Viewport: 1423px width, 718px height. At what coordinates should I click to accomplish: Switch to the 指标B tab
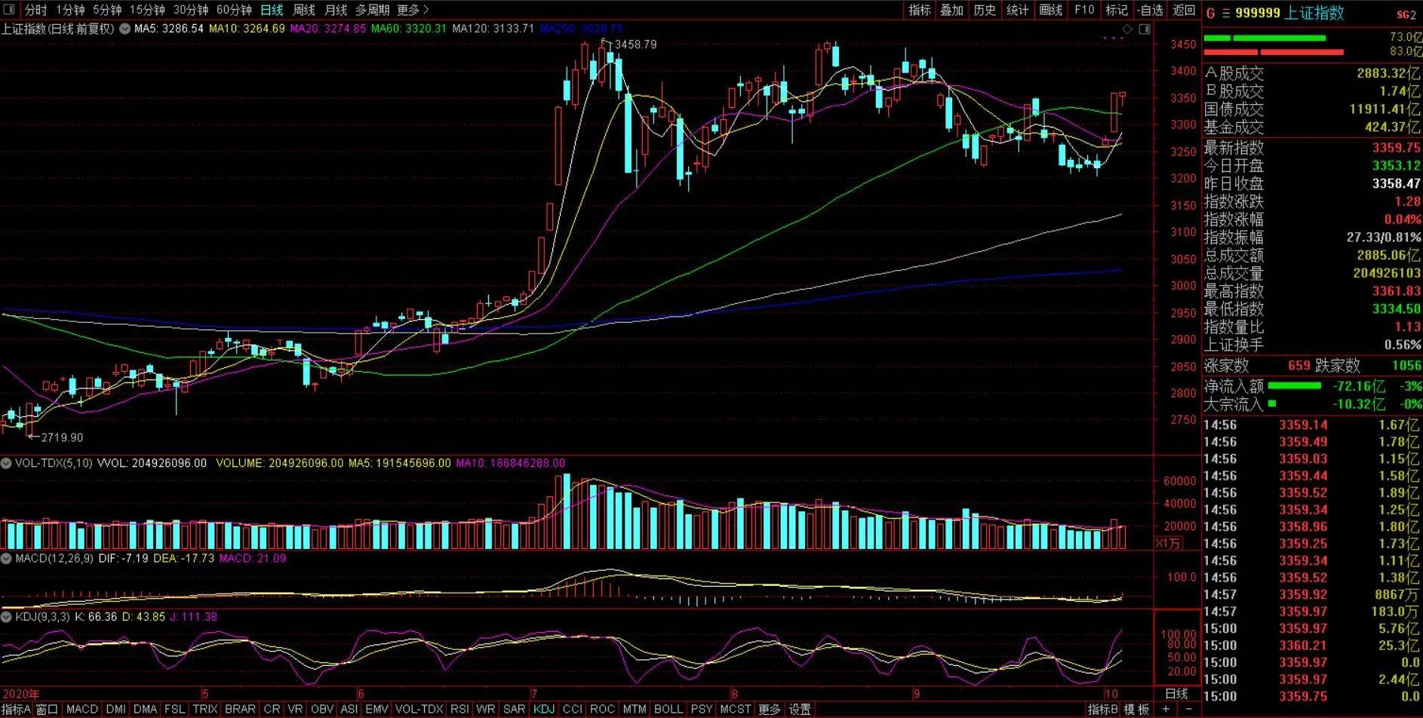pyautogui.click(x=1103, y=710)
